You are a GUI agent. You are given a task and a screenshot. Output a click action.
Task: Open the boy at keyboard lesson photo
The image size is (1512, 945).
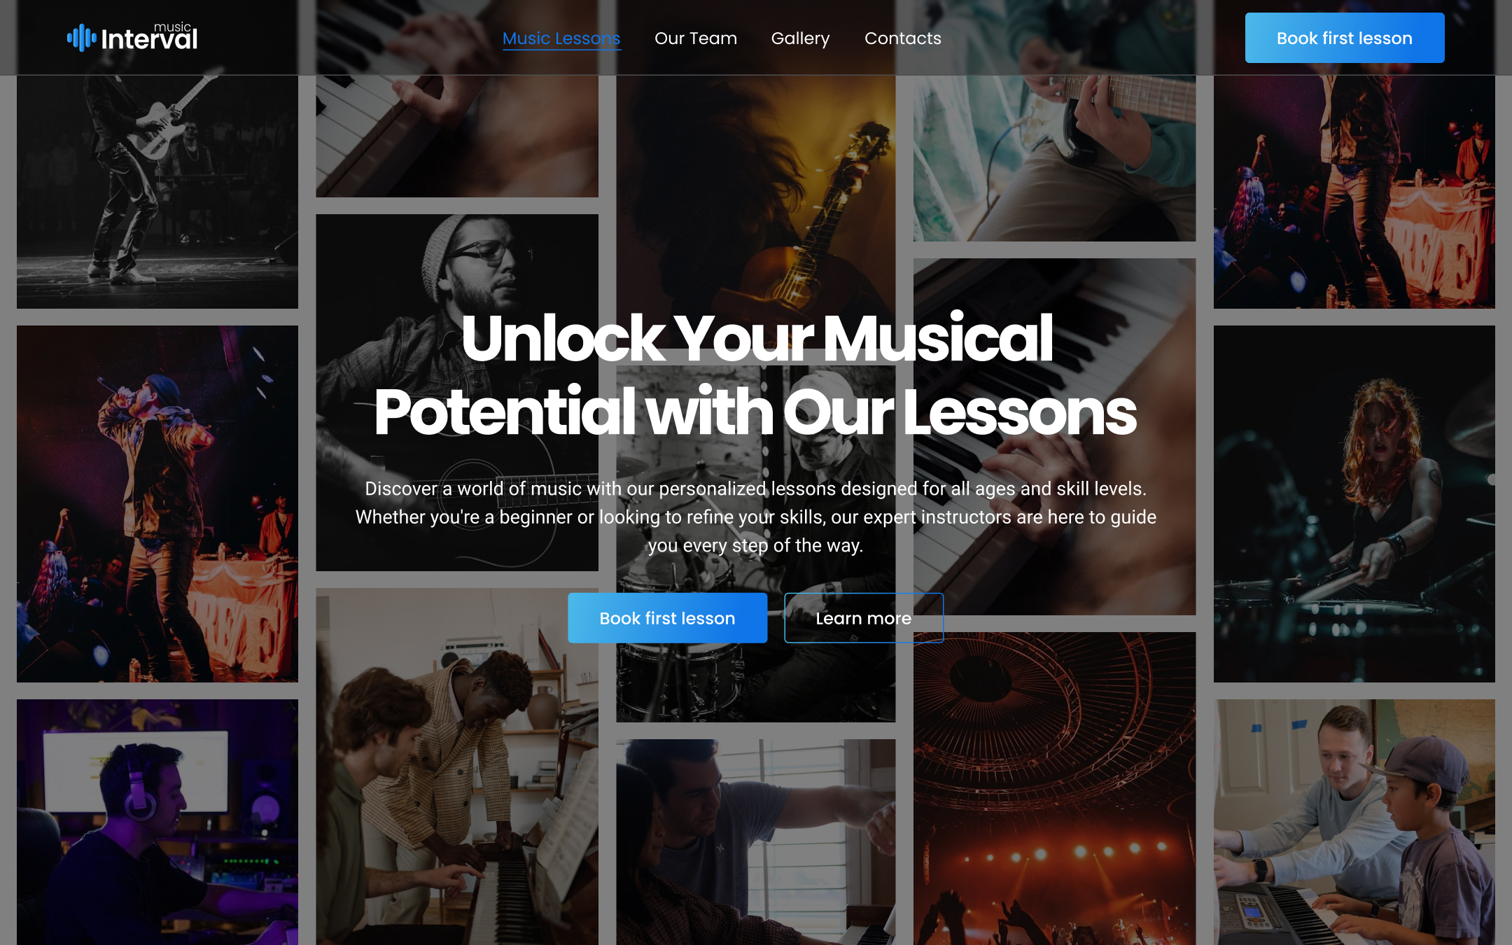coord(1354,822)
